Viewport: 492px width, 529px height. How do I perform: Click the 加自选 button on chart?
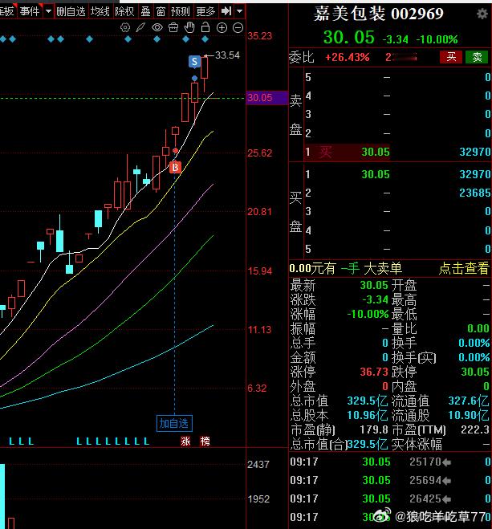(x=174, y=423)
